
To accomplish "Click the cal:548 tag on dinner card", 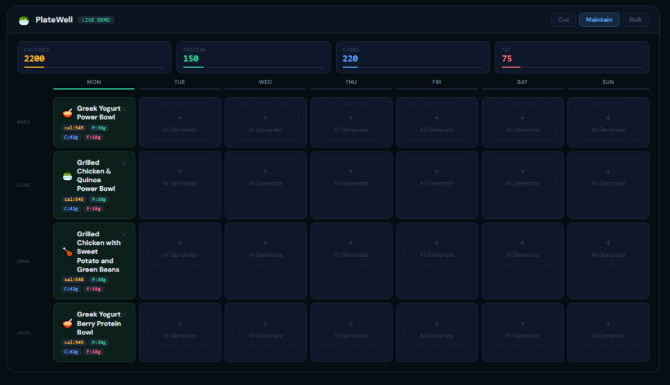I will pyautogui.click(x=74, y=280).
